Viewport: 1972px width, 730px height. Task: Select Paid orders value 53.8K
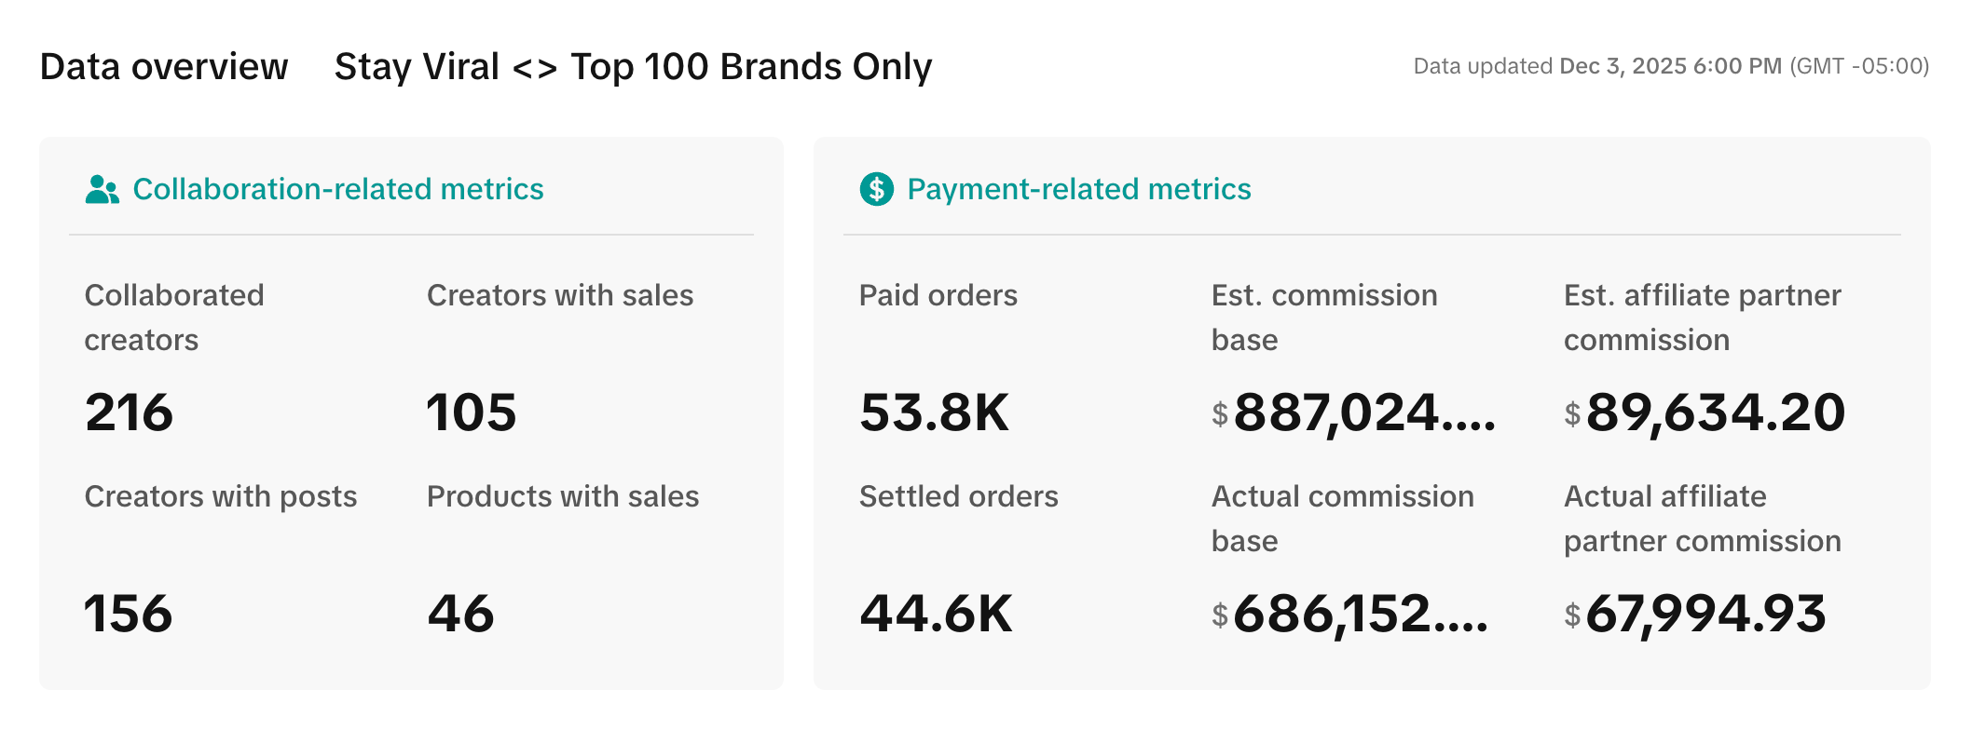point(934,412)
